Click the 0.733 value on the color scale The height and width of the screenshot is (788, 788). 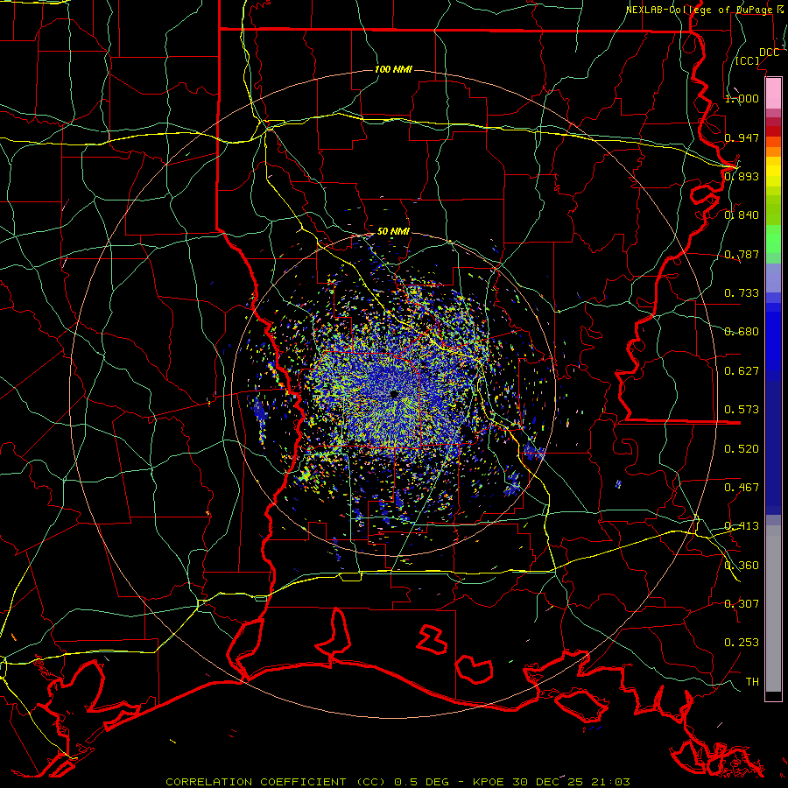point(742,293)
